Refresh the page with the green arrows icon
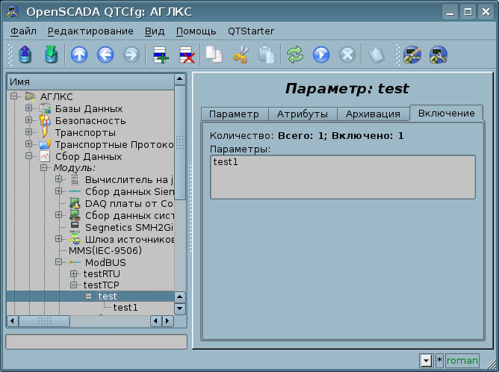 pos(295,55)
